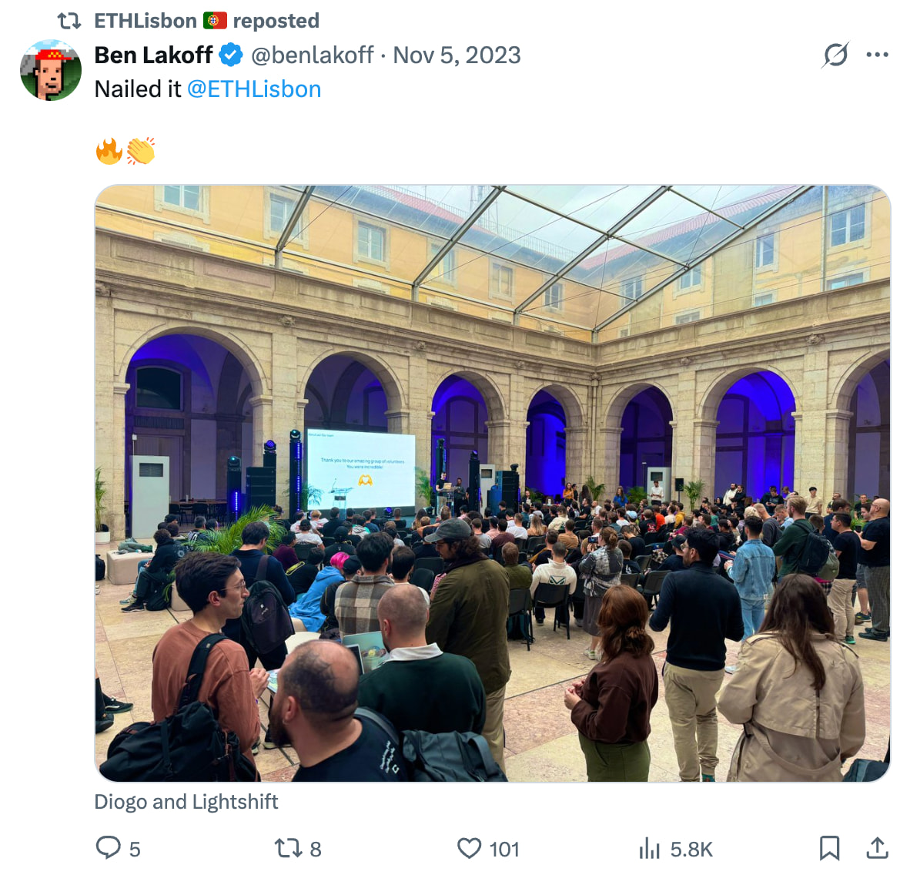910x875 pixels.
Task: Click the @benlakoff handle
Action: pyautogui.click(x=312, y=55)
